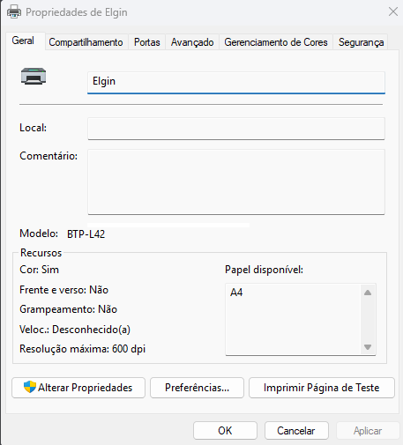Viewport: 403px width, 445px height.
Task: Select the Segurança tab
Action: pos(361,42)
